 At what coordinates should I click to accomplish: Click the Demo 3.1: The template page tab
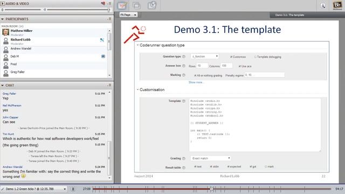[289, 15]
